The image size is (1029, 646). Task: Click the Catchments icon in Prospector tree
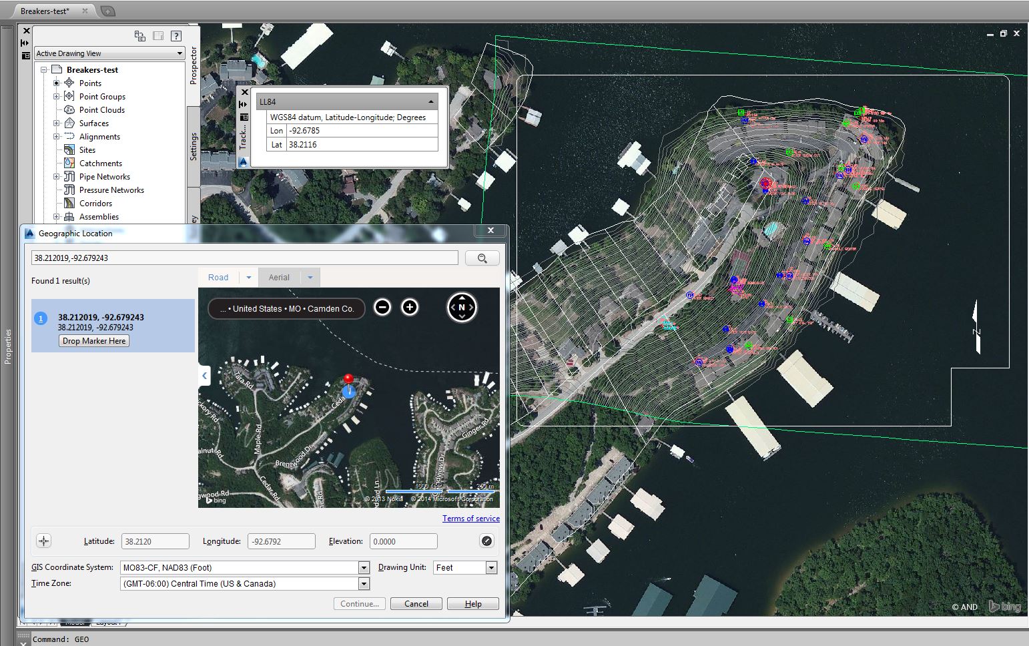pyautogui.click(x=69, y=163)
